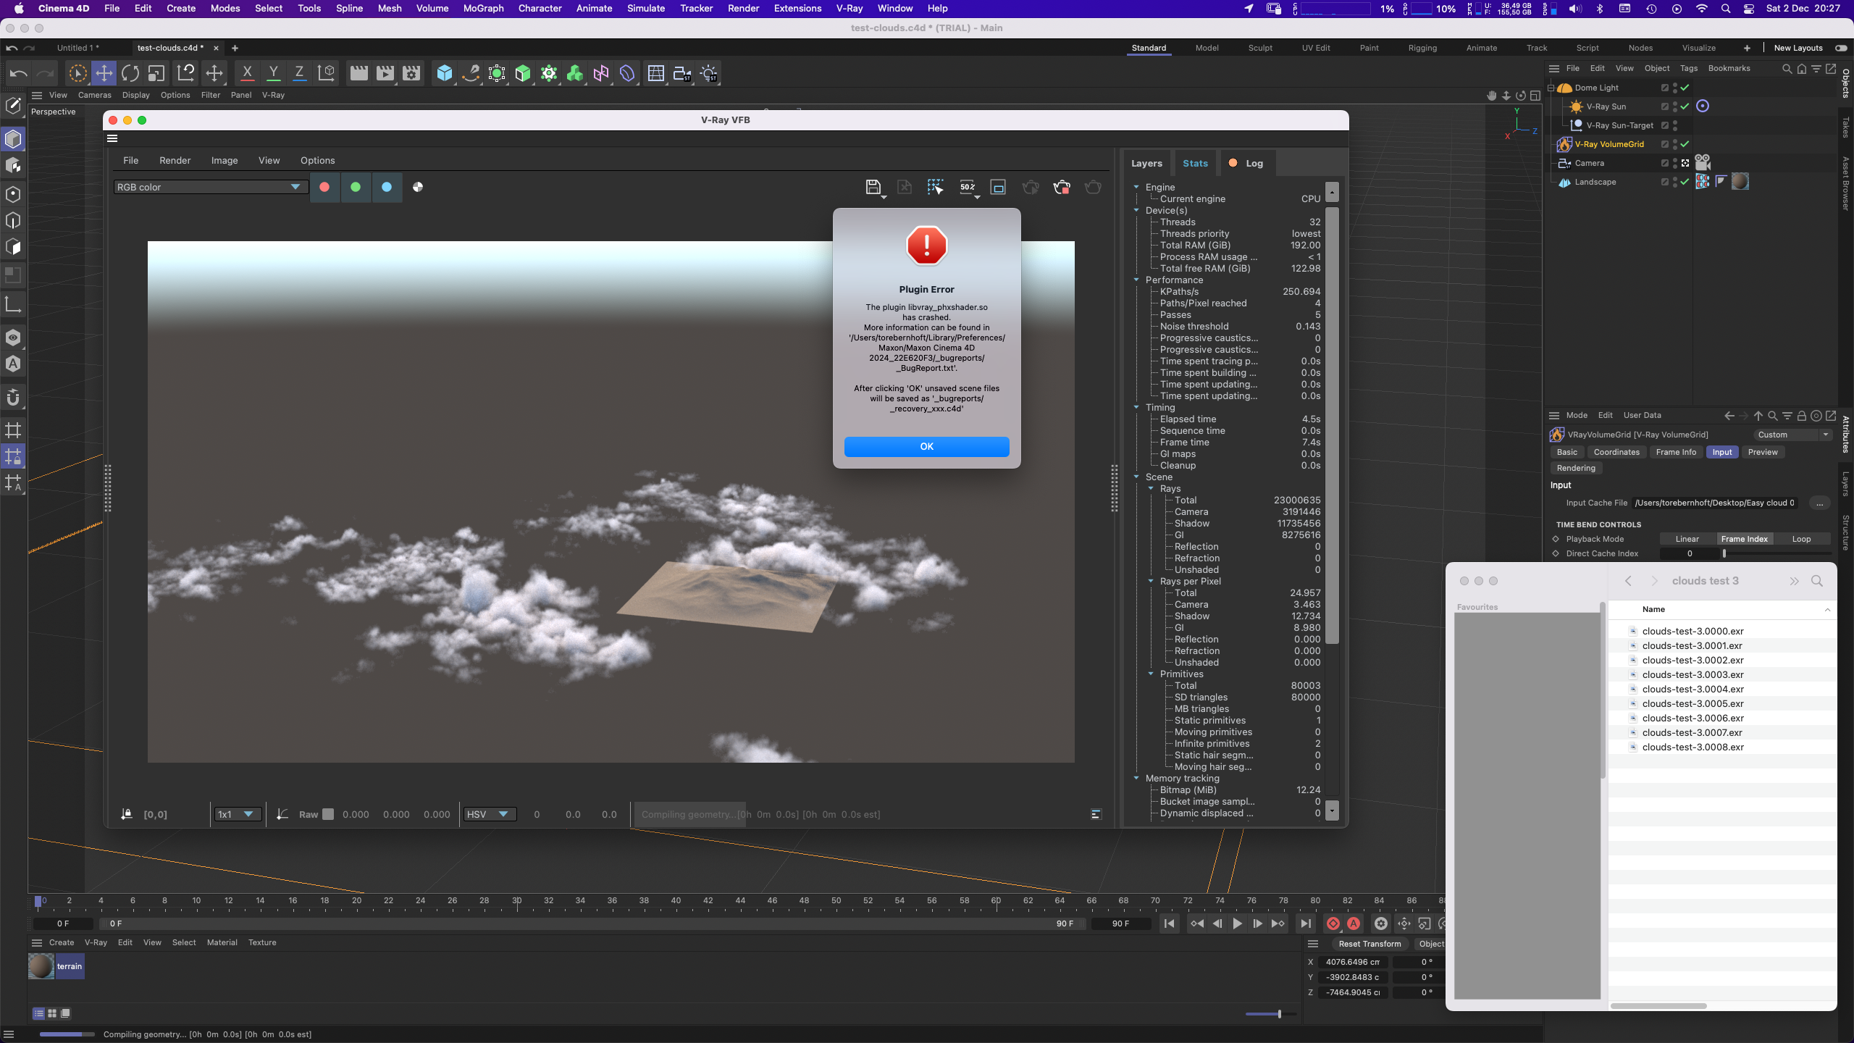Select the Move tool in toolbar

click(104, 73)
